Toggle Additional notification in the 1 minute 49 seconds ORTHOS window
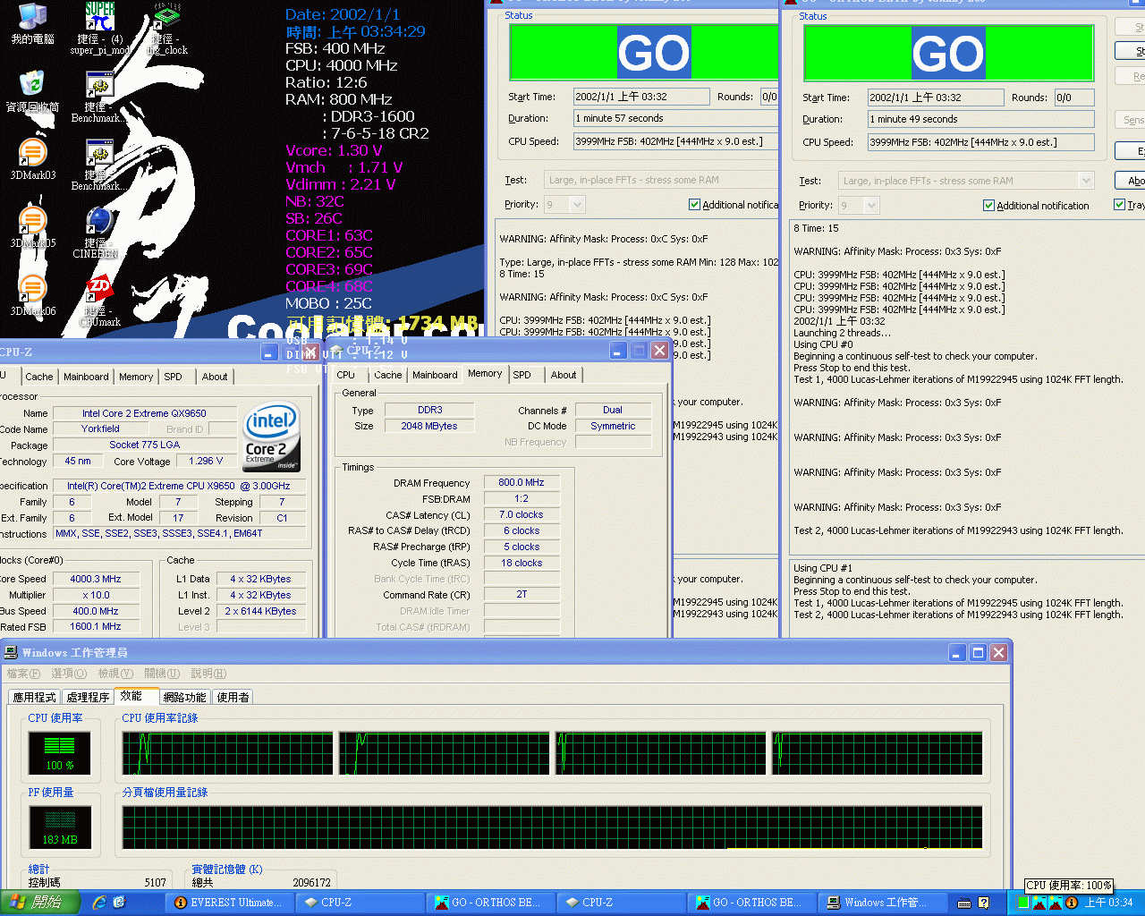Viewport: 1145px width, 916px height. (x=988, y=206)
